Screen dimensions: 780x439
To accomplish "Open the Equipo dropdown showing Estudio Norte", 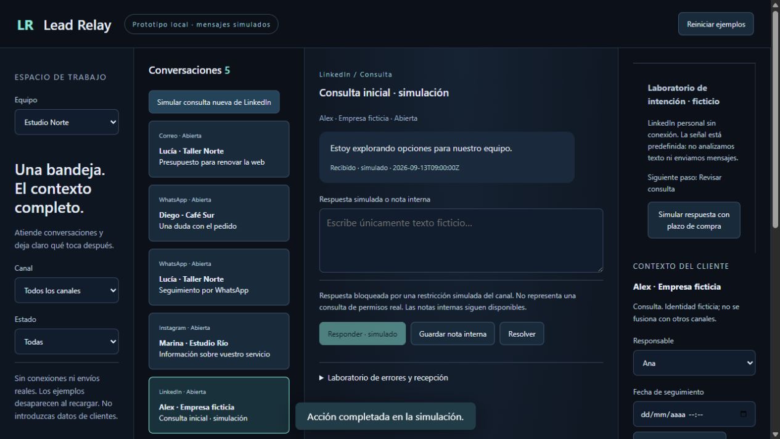I will pos(67,122).
